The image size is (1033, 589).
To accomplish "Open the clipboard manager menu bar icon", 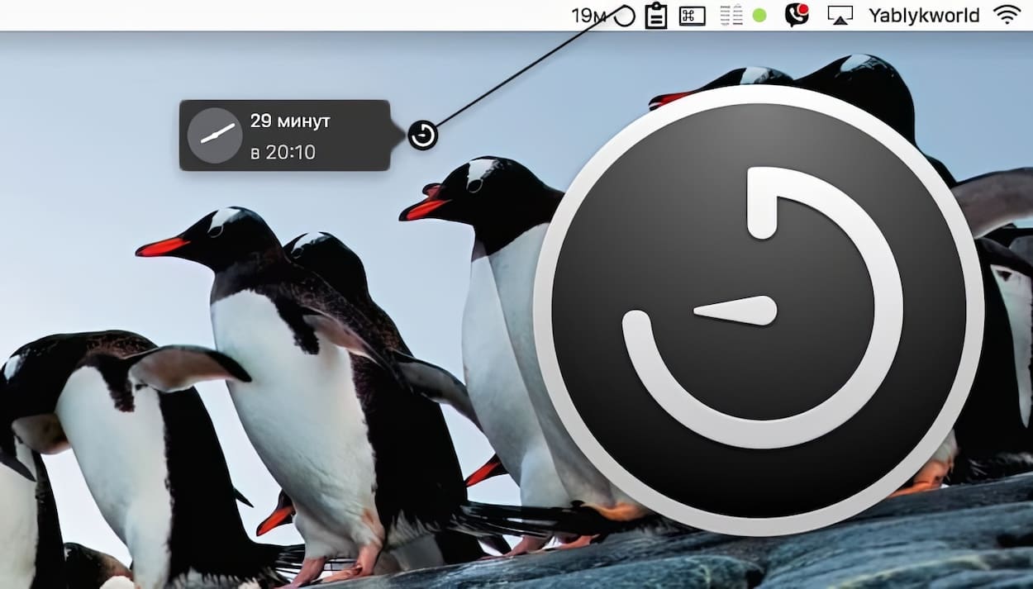I will tap(656, 16).
